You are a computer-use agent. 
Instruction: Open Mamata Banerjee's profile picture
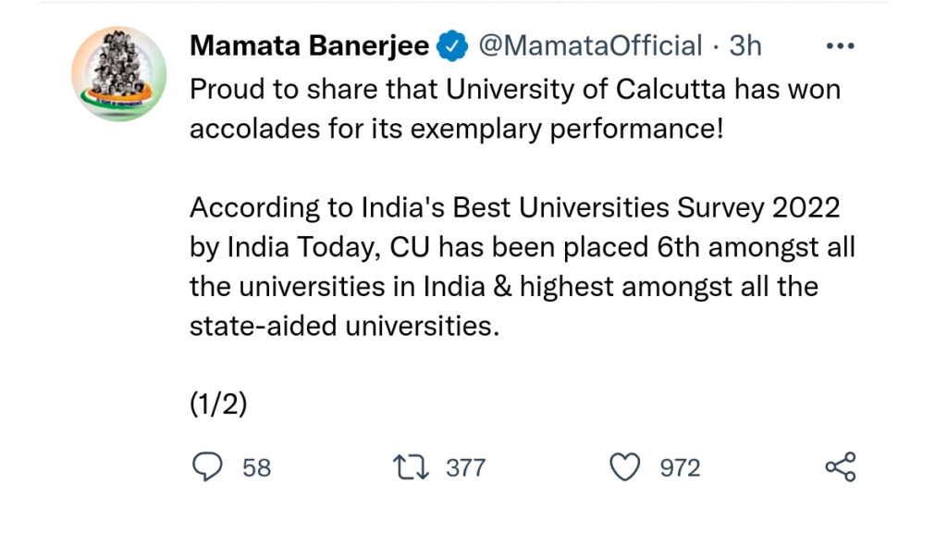(119, 74)
